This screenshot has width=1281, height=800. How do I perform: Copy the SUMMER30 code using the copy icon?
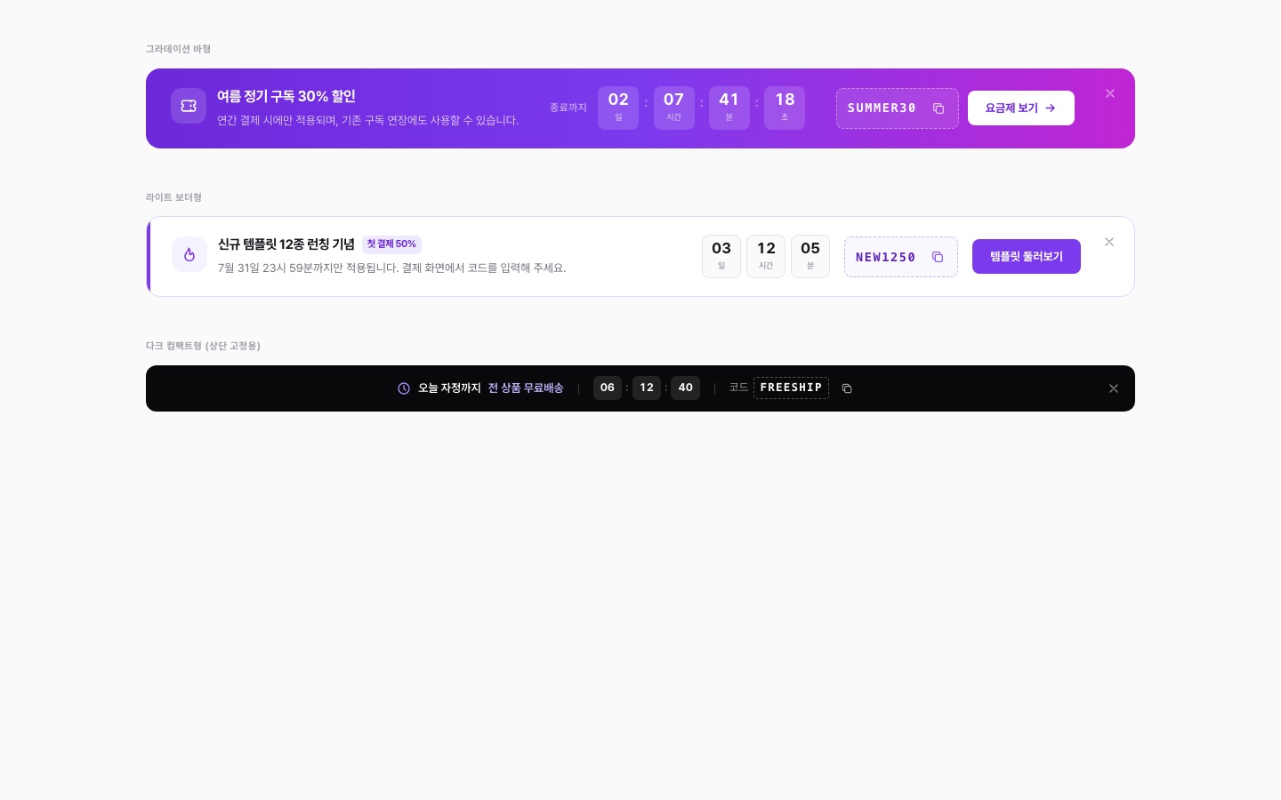coord(939,108)
